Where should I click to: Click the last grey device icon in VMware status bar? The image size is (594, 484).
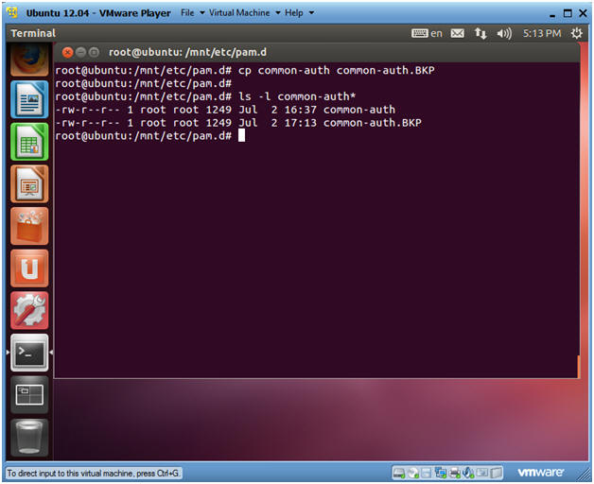[496, 473]
